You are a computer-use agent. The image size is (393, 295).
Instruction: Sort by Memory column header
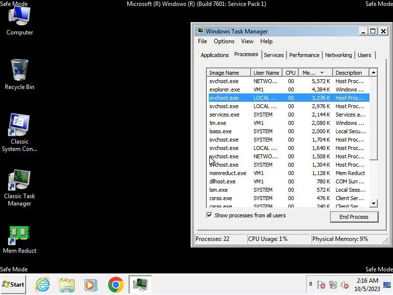click(315, 73)
